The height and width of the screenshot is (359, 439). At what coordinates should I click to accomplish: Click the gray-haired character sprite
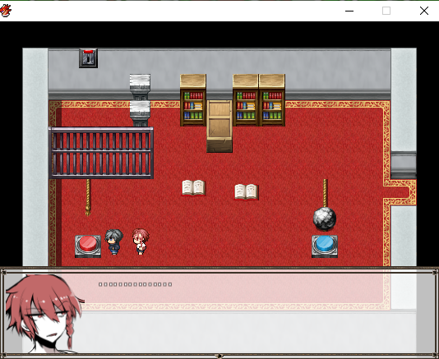[114, 242]
